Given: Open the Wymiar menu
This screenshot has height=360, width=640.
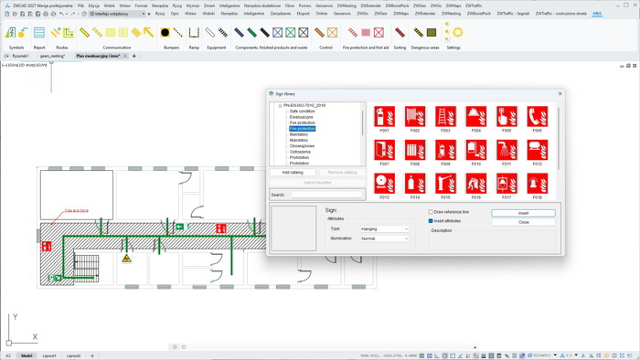Looking at the screenshot, I should click(193, 5).
